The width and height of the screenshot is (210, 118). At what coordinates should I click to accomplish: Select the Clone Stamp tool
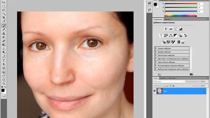point(4,33)
